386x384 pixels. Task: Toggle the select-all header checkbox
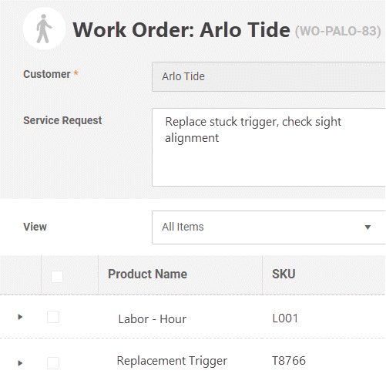click(x=57, y=277)
